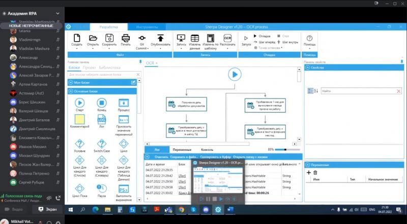Select the Switch/Case block icon
Viewport: 407px width, 224px height.
coord(101,144)
